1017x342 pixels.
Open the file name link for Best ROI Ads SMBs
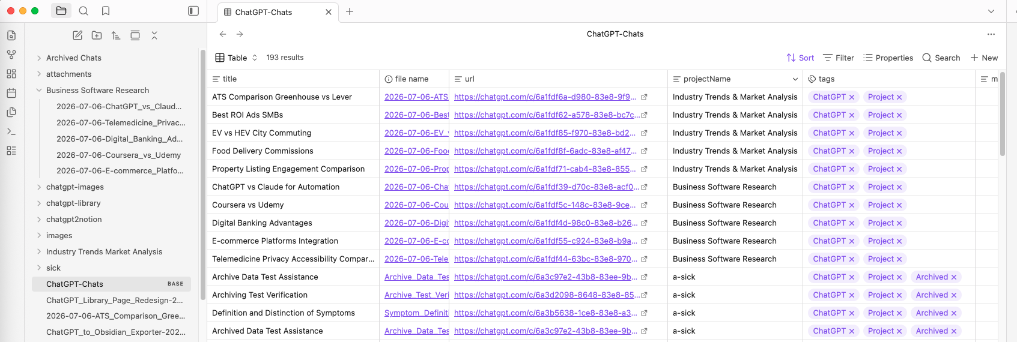(416, 115)
